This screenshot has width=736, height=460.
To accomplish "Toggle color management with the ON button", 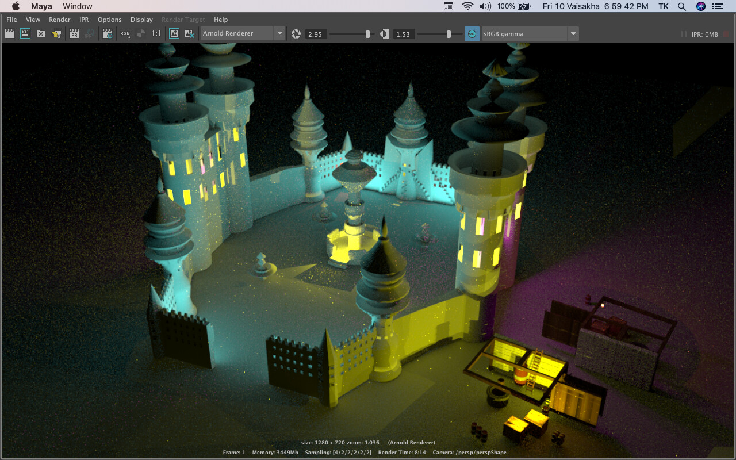I will click(x=471, y=33).
